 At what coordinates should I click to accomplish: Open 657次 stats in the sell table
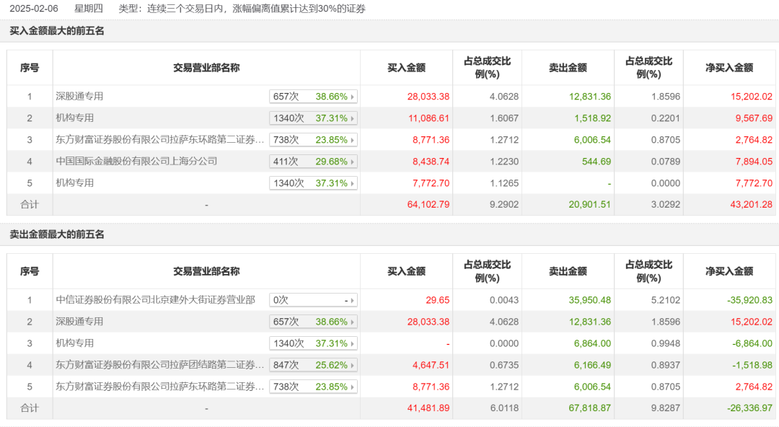click(313, 322)
